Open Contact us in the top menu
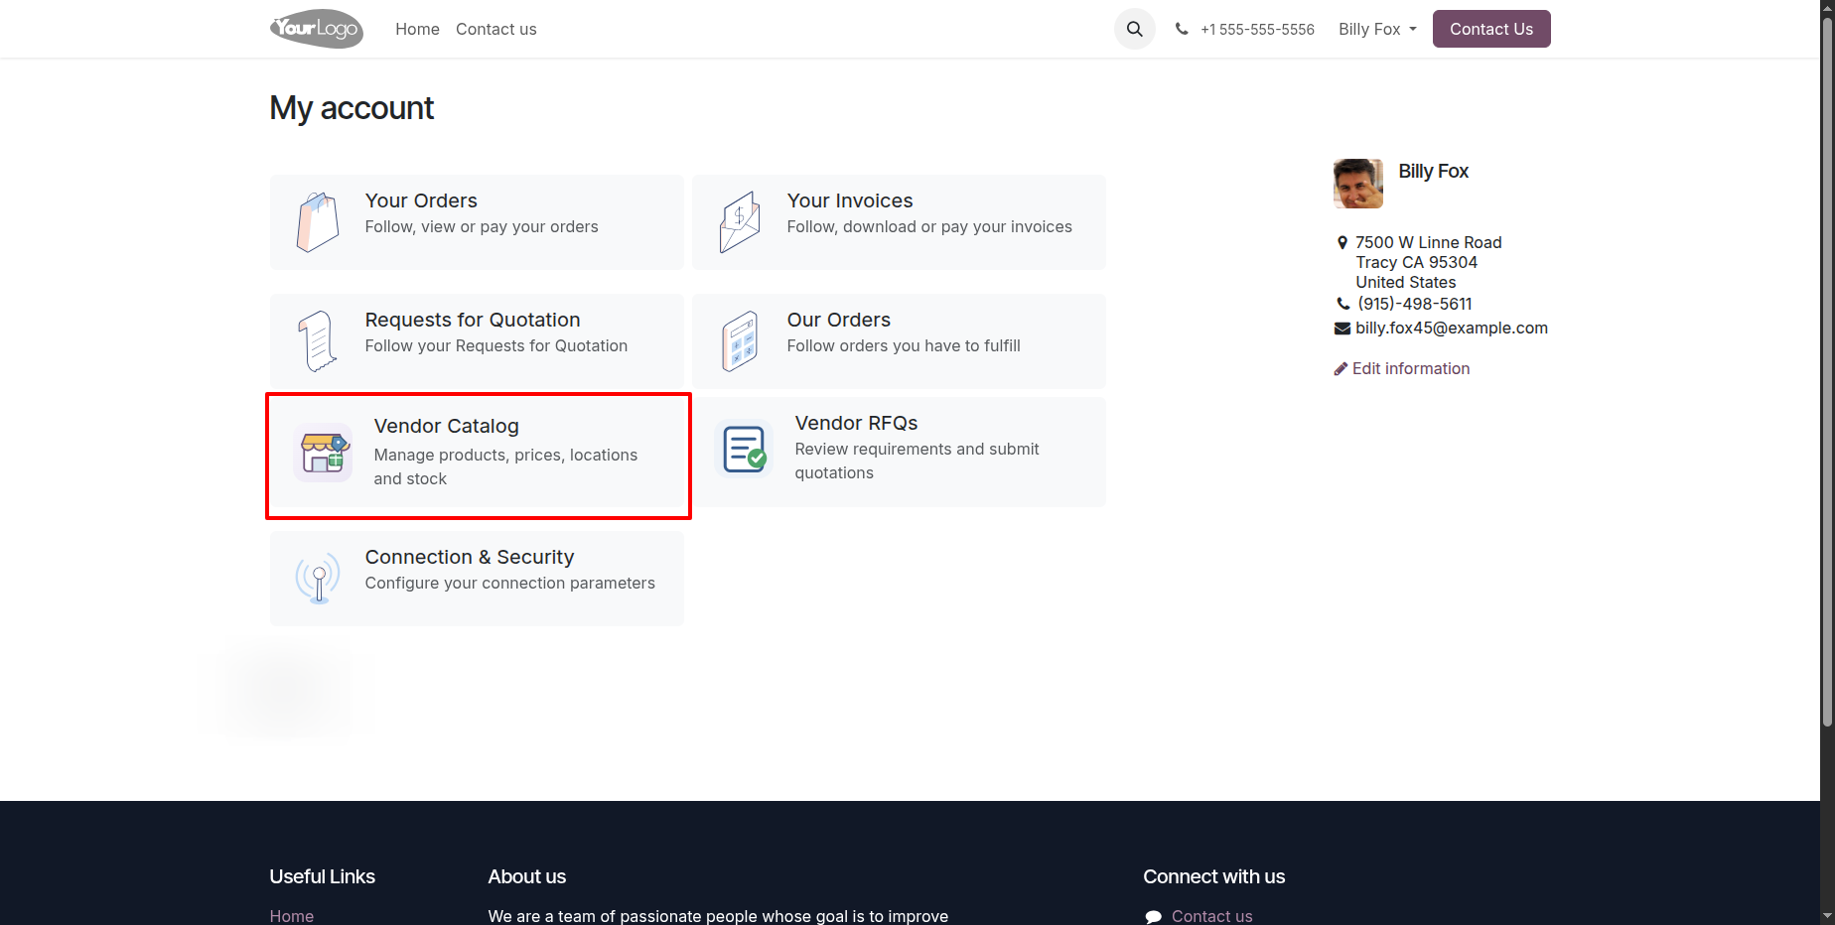The image size is (1835, 925). (x=496, y=30)
